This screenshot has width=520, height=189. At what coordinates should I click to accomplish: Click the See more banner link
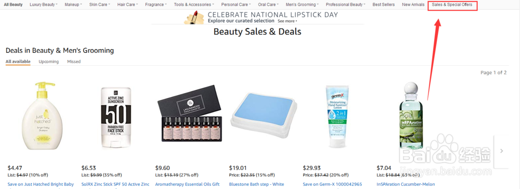pos(287,21)
